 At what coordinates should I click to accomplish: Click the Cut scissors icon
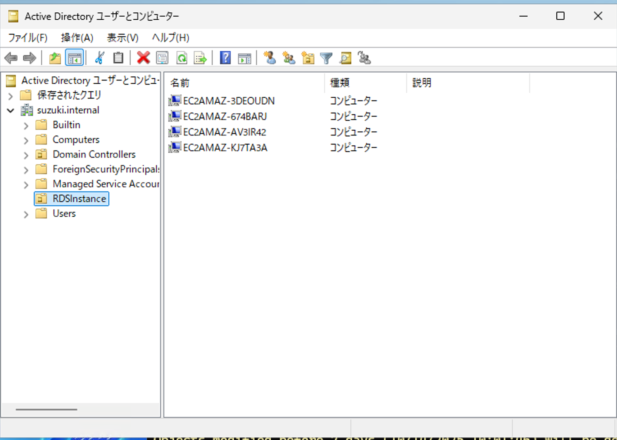[x=99, y=58]
